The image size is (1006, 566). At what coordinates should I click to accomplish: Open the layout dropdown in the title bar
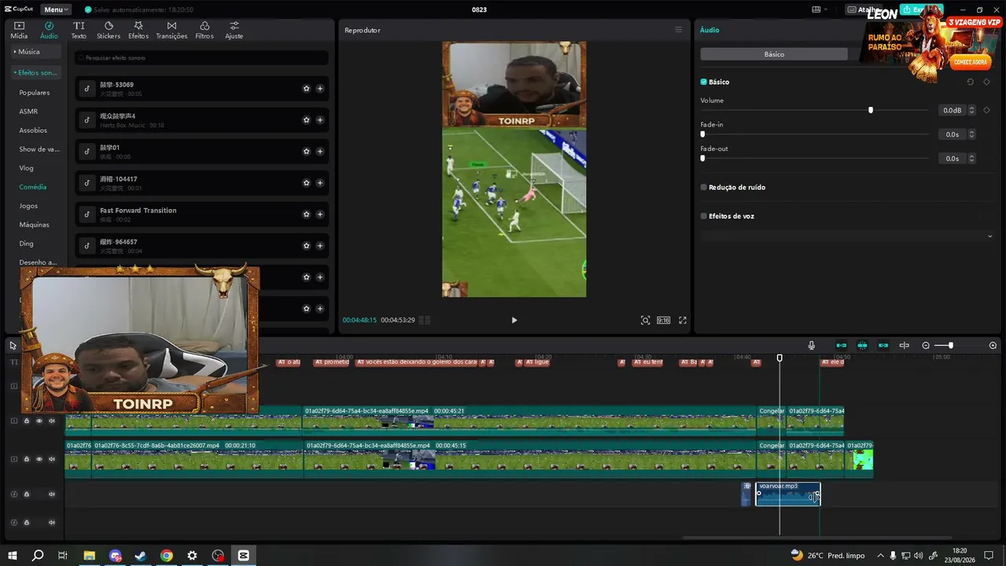tap(820, 9)
